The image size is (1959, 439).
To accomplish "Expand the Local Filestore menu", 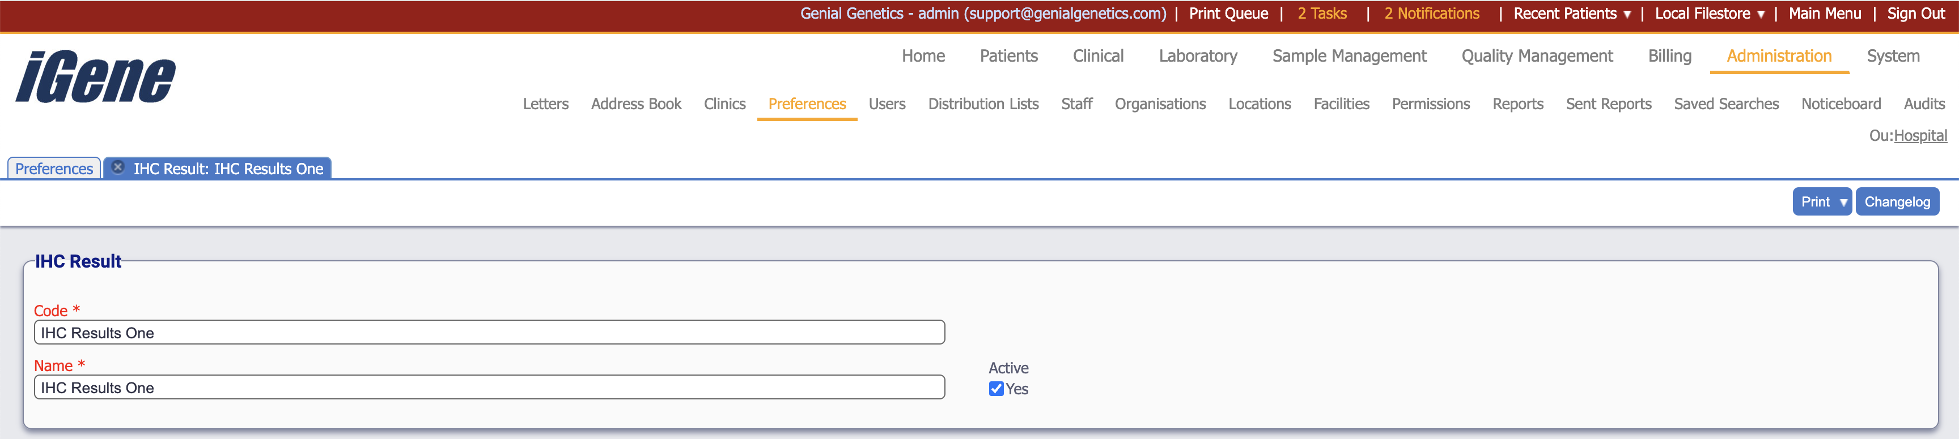I will click(x=1709, y=14).
